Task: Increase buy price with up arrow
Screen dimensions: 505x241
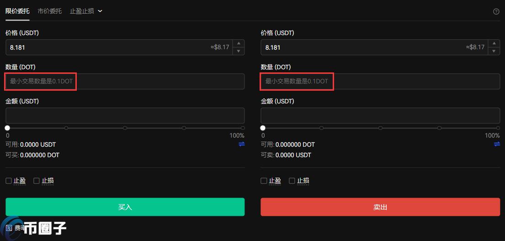Action: [239, 43]
